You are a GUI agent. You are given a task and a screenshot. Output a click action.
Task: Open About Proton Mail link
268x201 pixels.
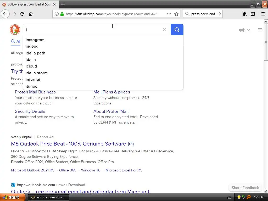point(111,111)
